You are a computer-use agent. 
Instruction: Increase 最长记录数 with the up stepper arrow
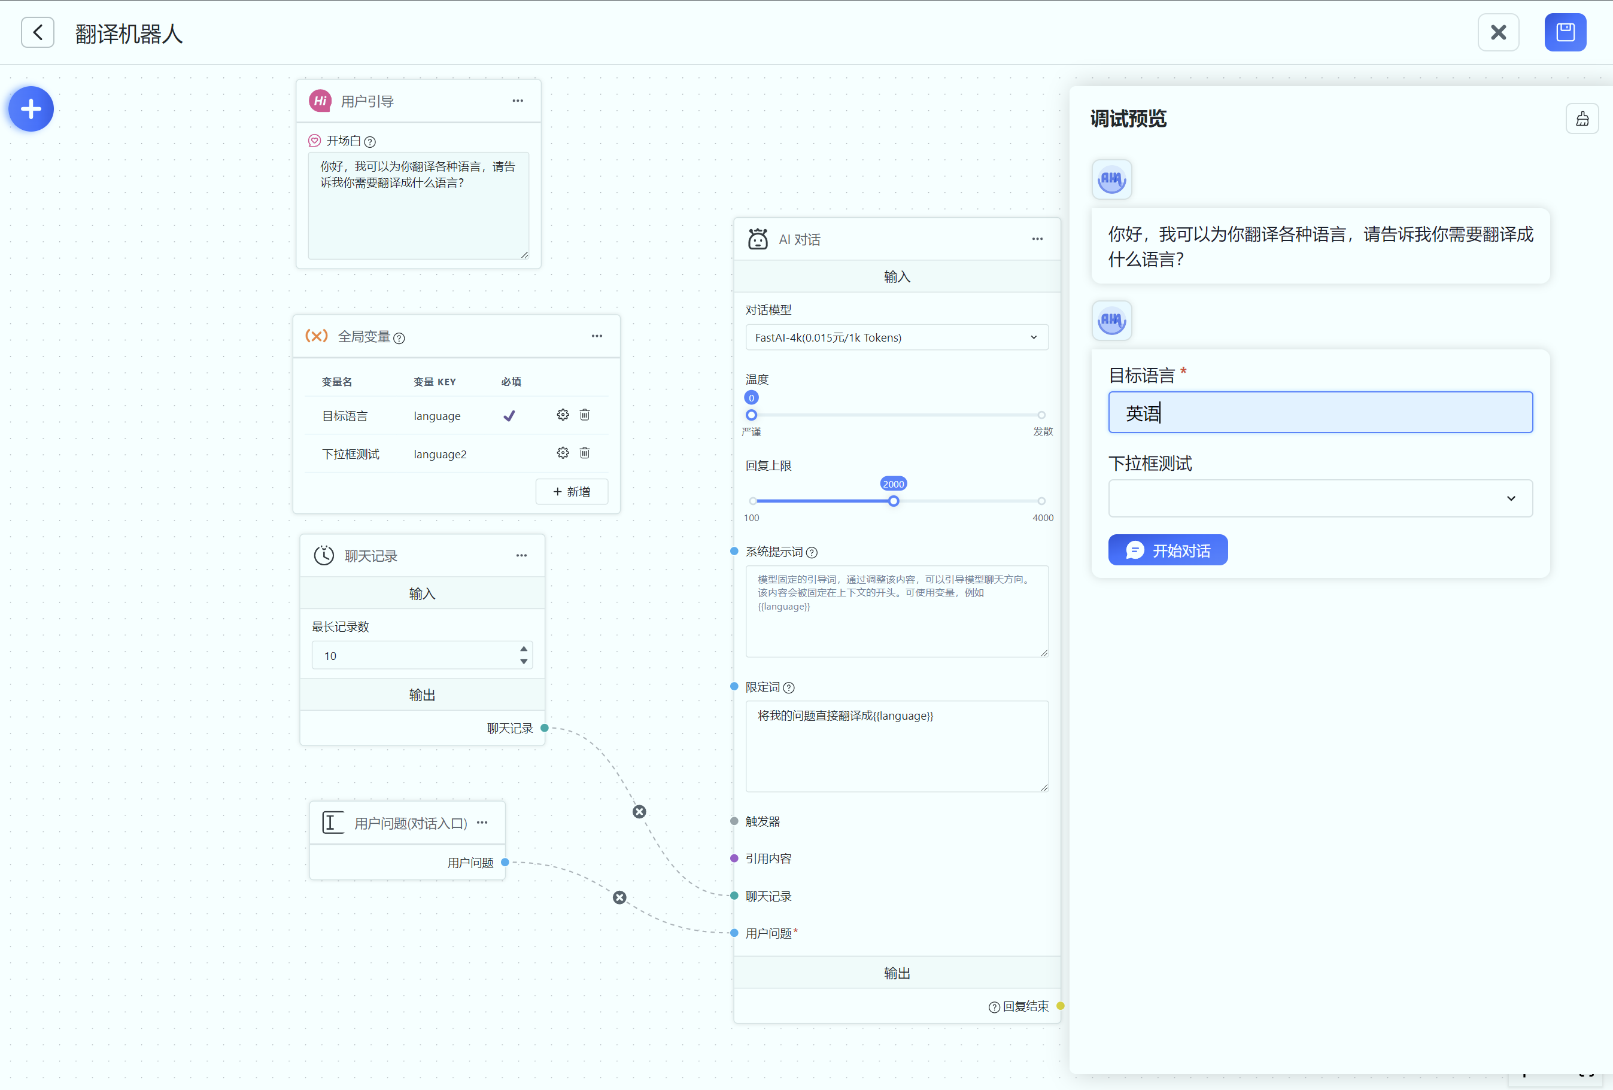click(523, 648)
